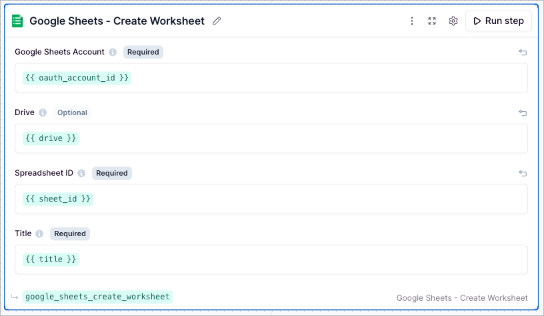Screen dimensions: 544x316
Task: Show info tooltip for Title field
Action: (x=39, y=234)
